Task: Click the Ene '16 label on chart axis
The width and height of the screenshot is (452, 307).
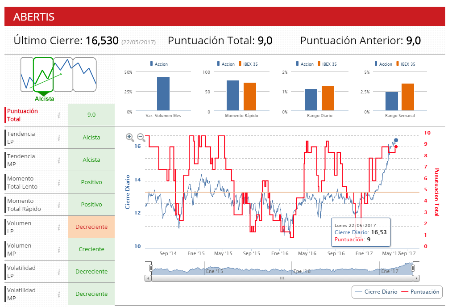Action: [x=280, y=253]
